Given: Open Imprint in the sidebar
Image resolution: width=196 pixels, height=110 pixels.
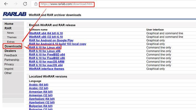Looking at the screenshot, I should (x=9, y=69).
